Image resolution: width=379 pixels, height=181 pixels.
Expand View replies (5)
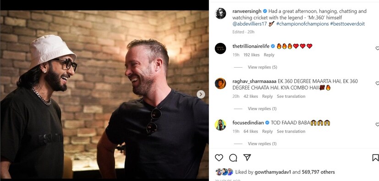(262, 67)
